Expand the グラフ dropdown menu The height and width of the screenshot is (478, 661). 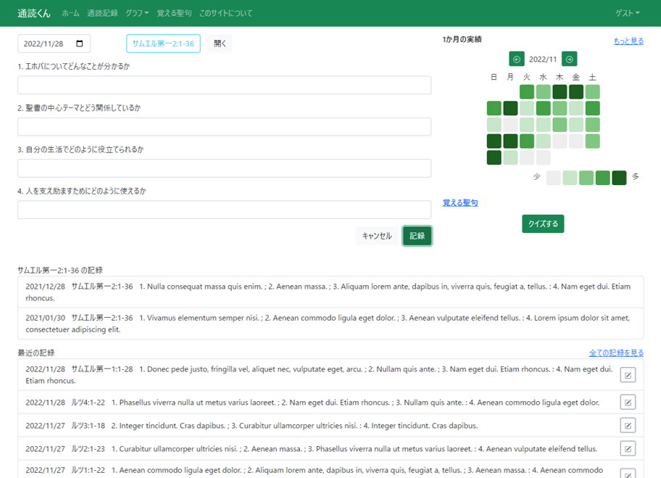pyautogui.click(x=137, y=13)
